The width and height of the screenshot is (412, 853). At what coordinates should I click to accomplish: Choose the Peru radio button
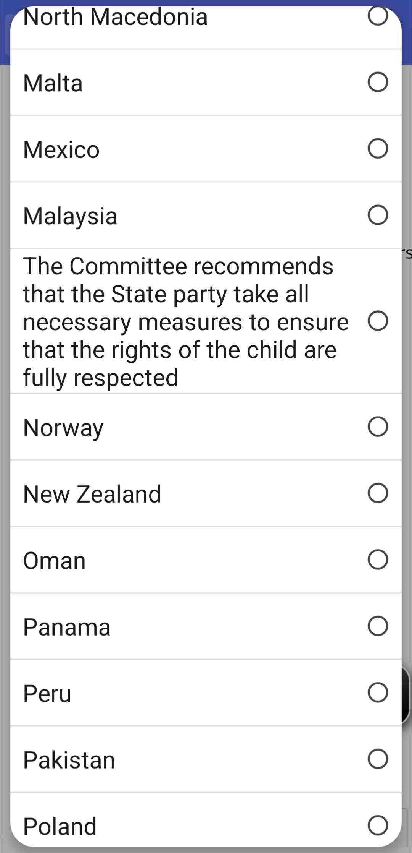pyautogui.click(x=378, y=692)
